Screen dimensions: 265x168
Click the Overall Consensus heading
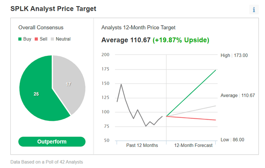click(x=41, y=27)
